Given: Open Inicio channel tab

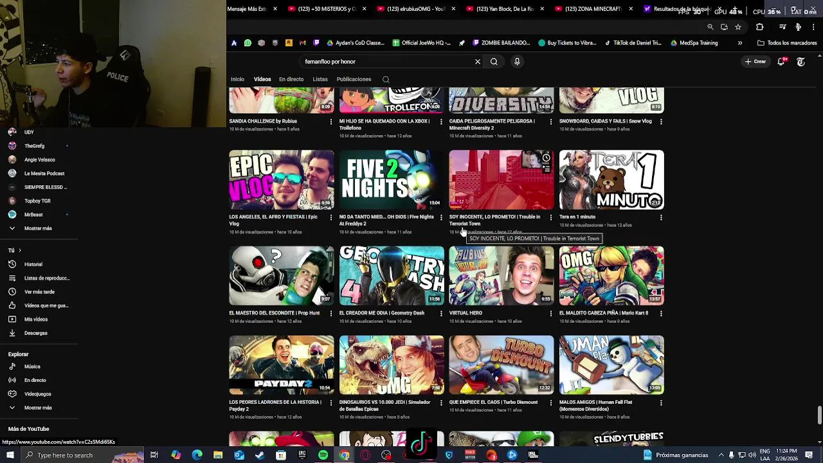Looking at the screenshot, I should [x=237, y=79].
